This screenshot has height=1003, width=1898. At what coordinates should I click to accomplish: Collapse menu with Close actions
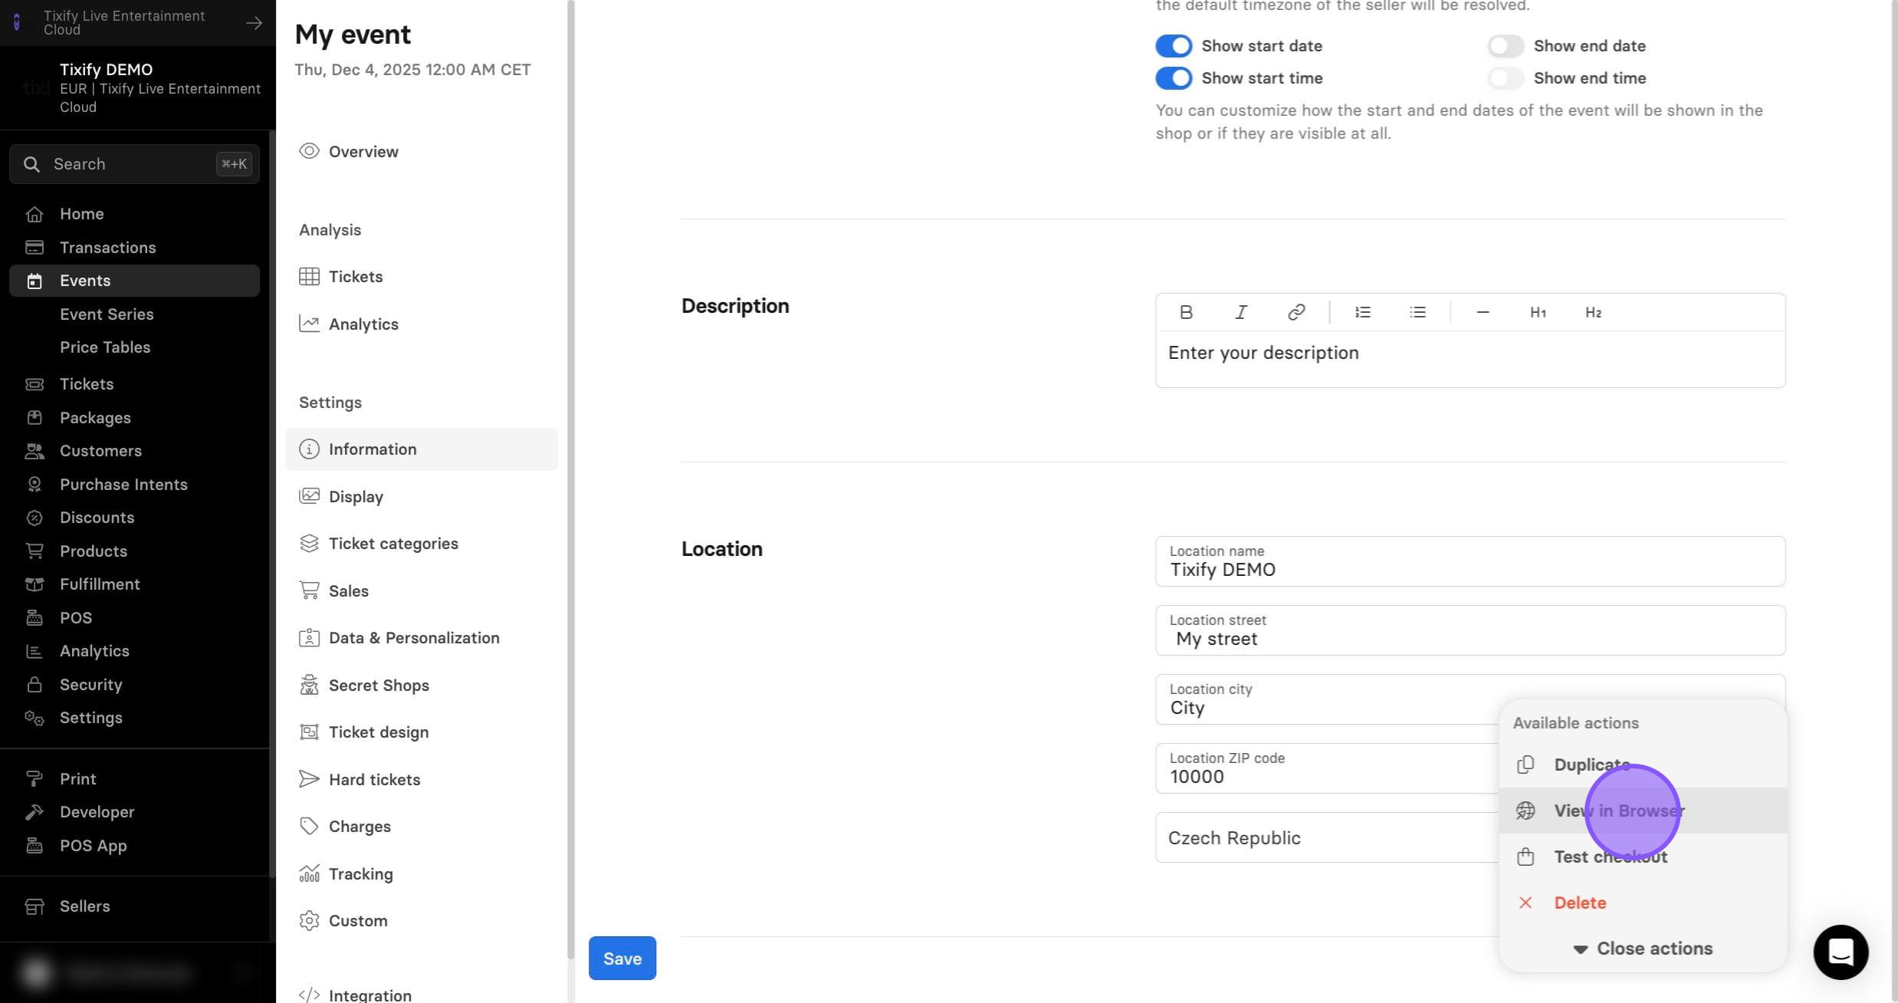coord(1643,949)
